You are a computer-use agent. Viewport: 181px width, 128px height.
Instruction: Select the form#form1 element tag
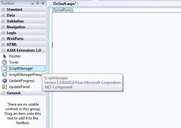click(63, 10)
